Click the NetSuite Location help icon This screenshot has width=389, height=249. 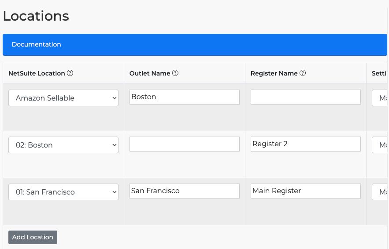point(70,73)
